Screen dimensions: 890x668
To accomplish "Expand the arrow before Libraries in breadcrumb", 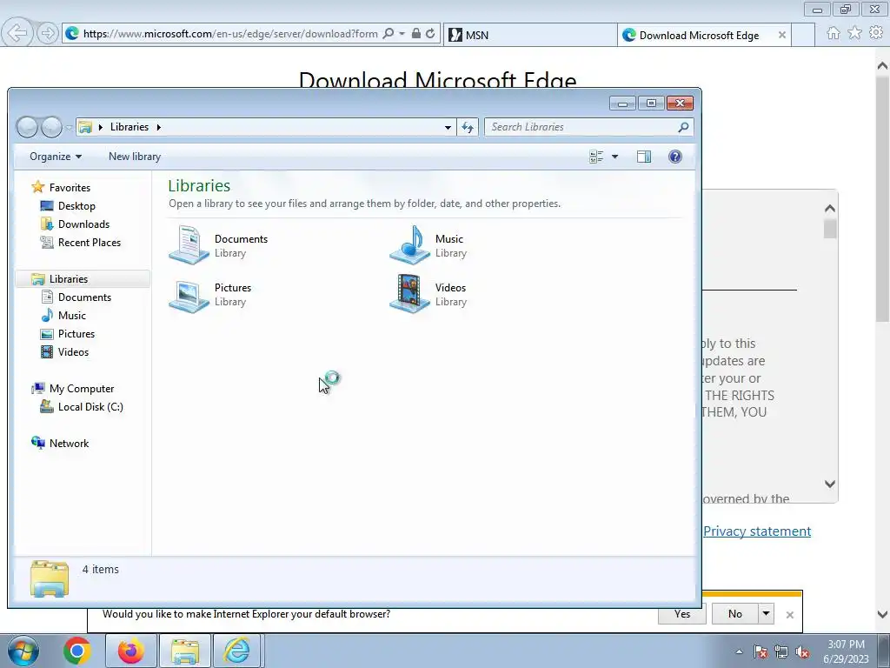I will (x=101, y=127).
